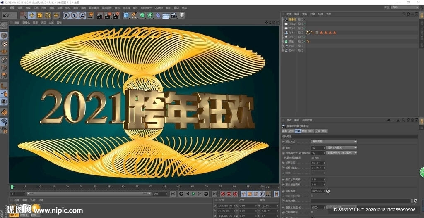This screenshot has height=218, width=424.
Task: Click the Undo arrow in toolbar
Action: (x=5, y=15)
